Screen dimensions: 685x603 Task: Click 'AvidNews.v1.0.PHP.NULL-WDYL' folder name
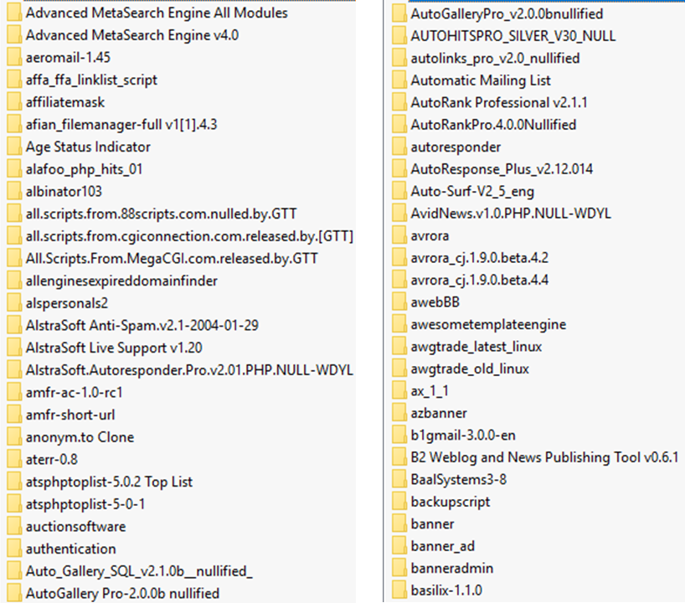pyautogui.click(x=511, y=213)
